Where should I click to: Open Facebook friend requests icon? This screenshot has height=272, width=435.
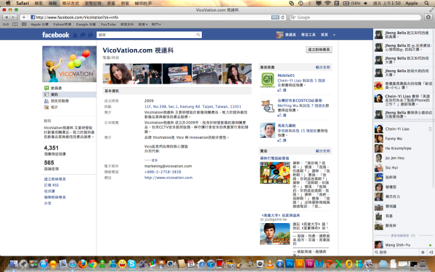(x=75, y=35)
